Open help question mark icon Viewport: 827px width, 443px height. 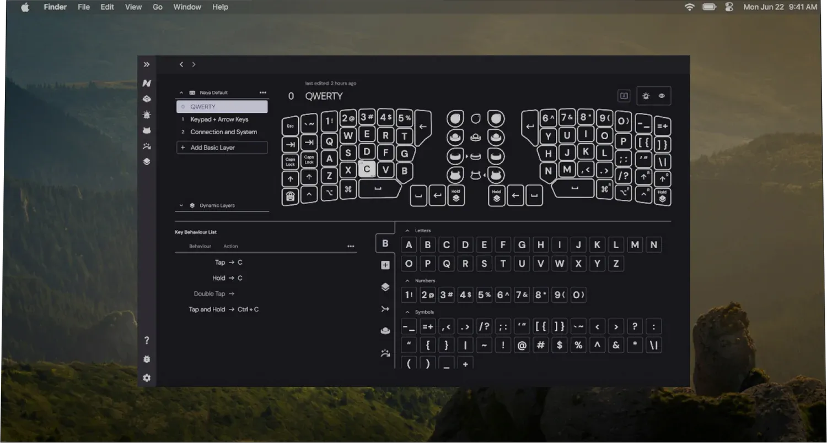pyautogui.click(x=147, y=341)
